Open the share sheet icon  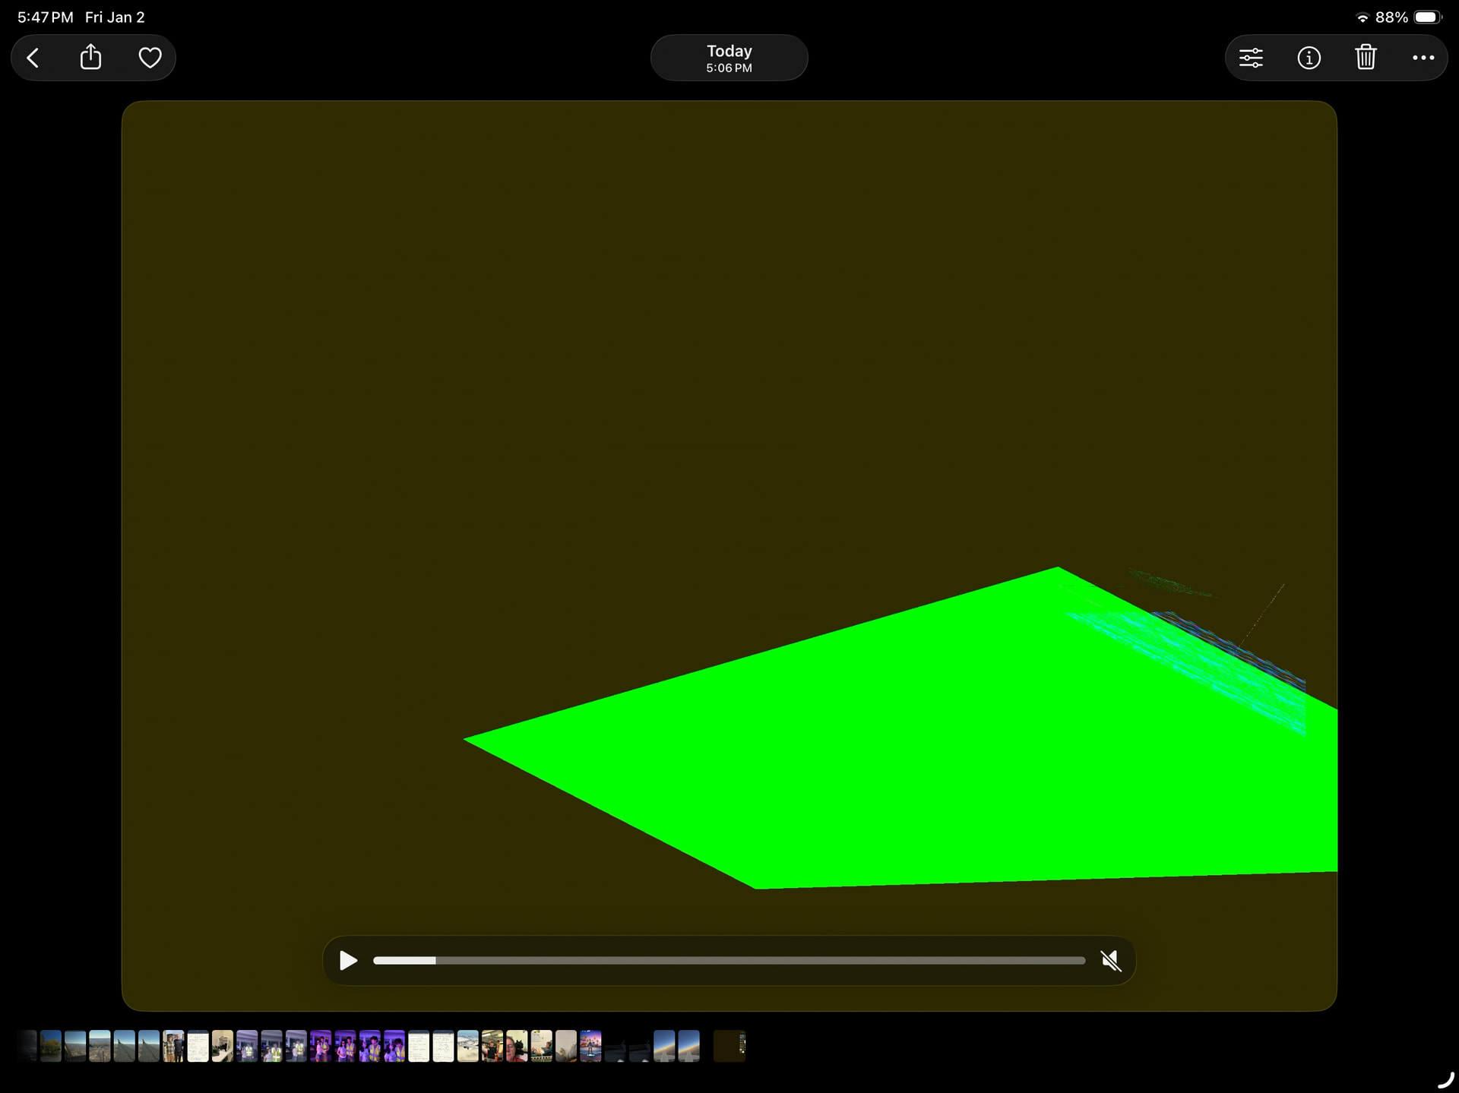pyautogui.click(x=90, y=58)
